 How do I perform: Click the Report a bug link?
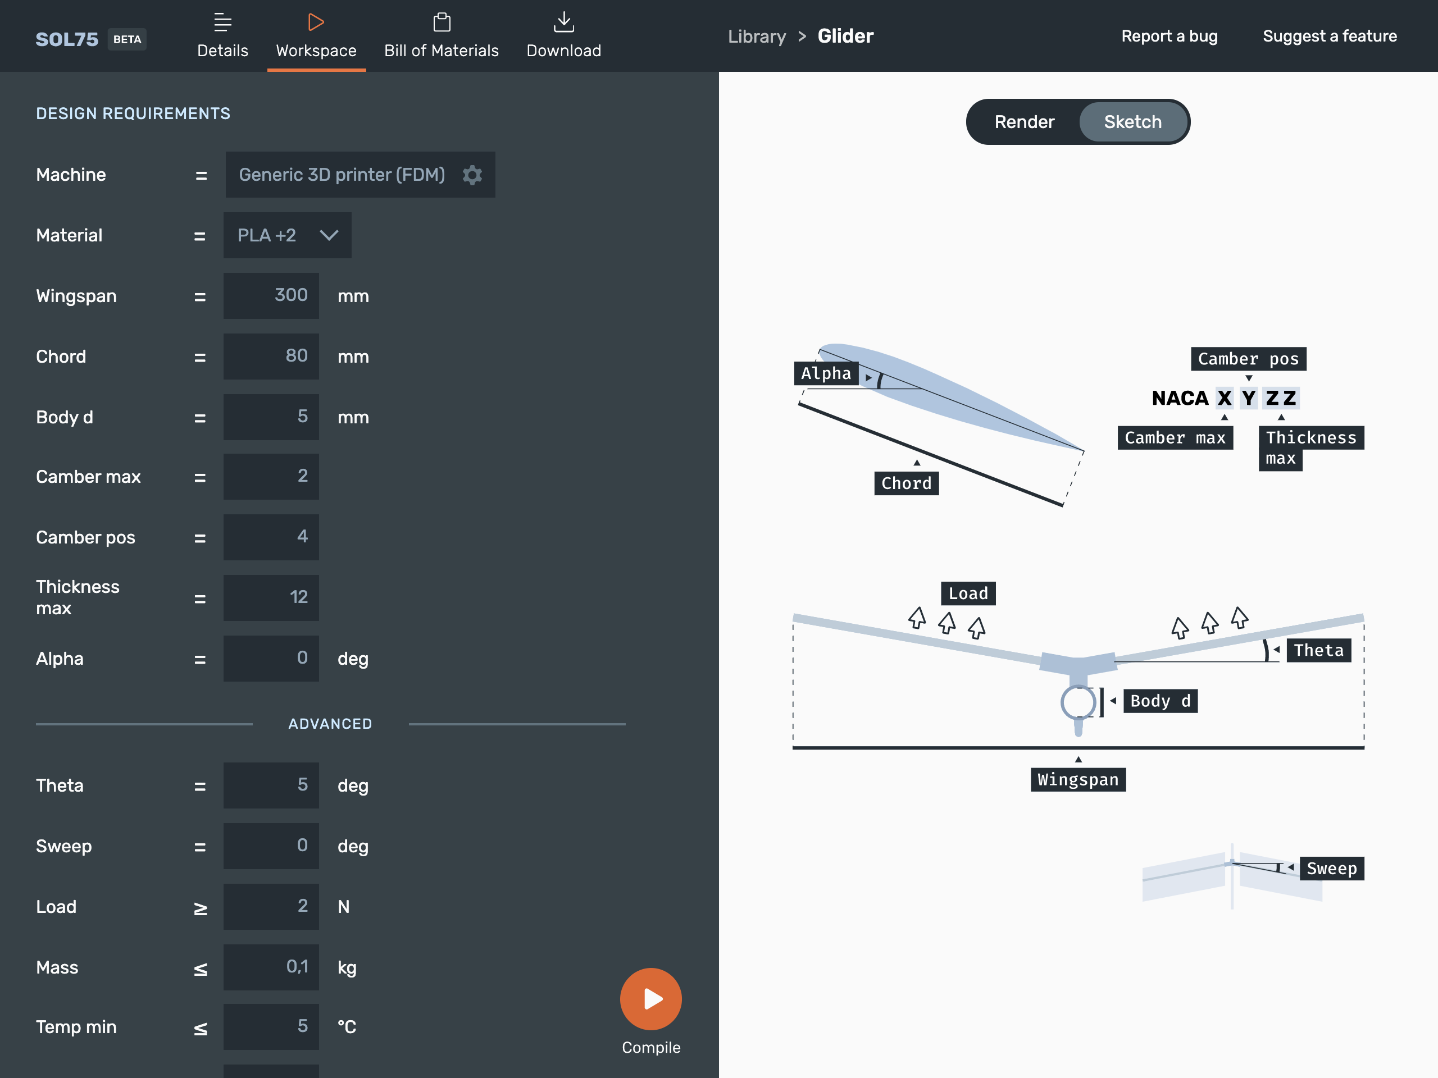[1169, 36]
